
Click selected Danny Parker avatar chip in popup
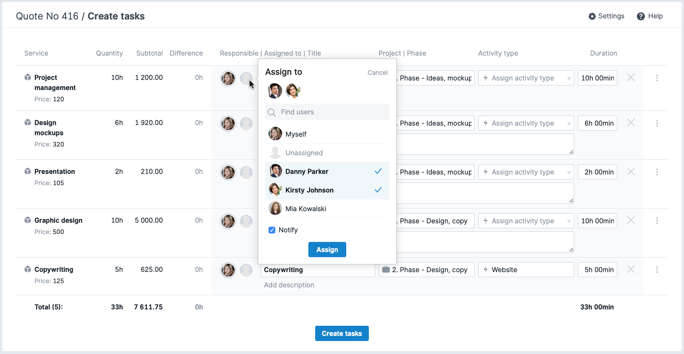point(274,91)
